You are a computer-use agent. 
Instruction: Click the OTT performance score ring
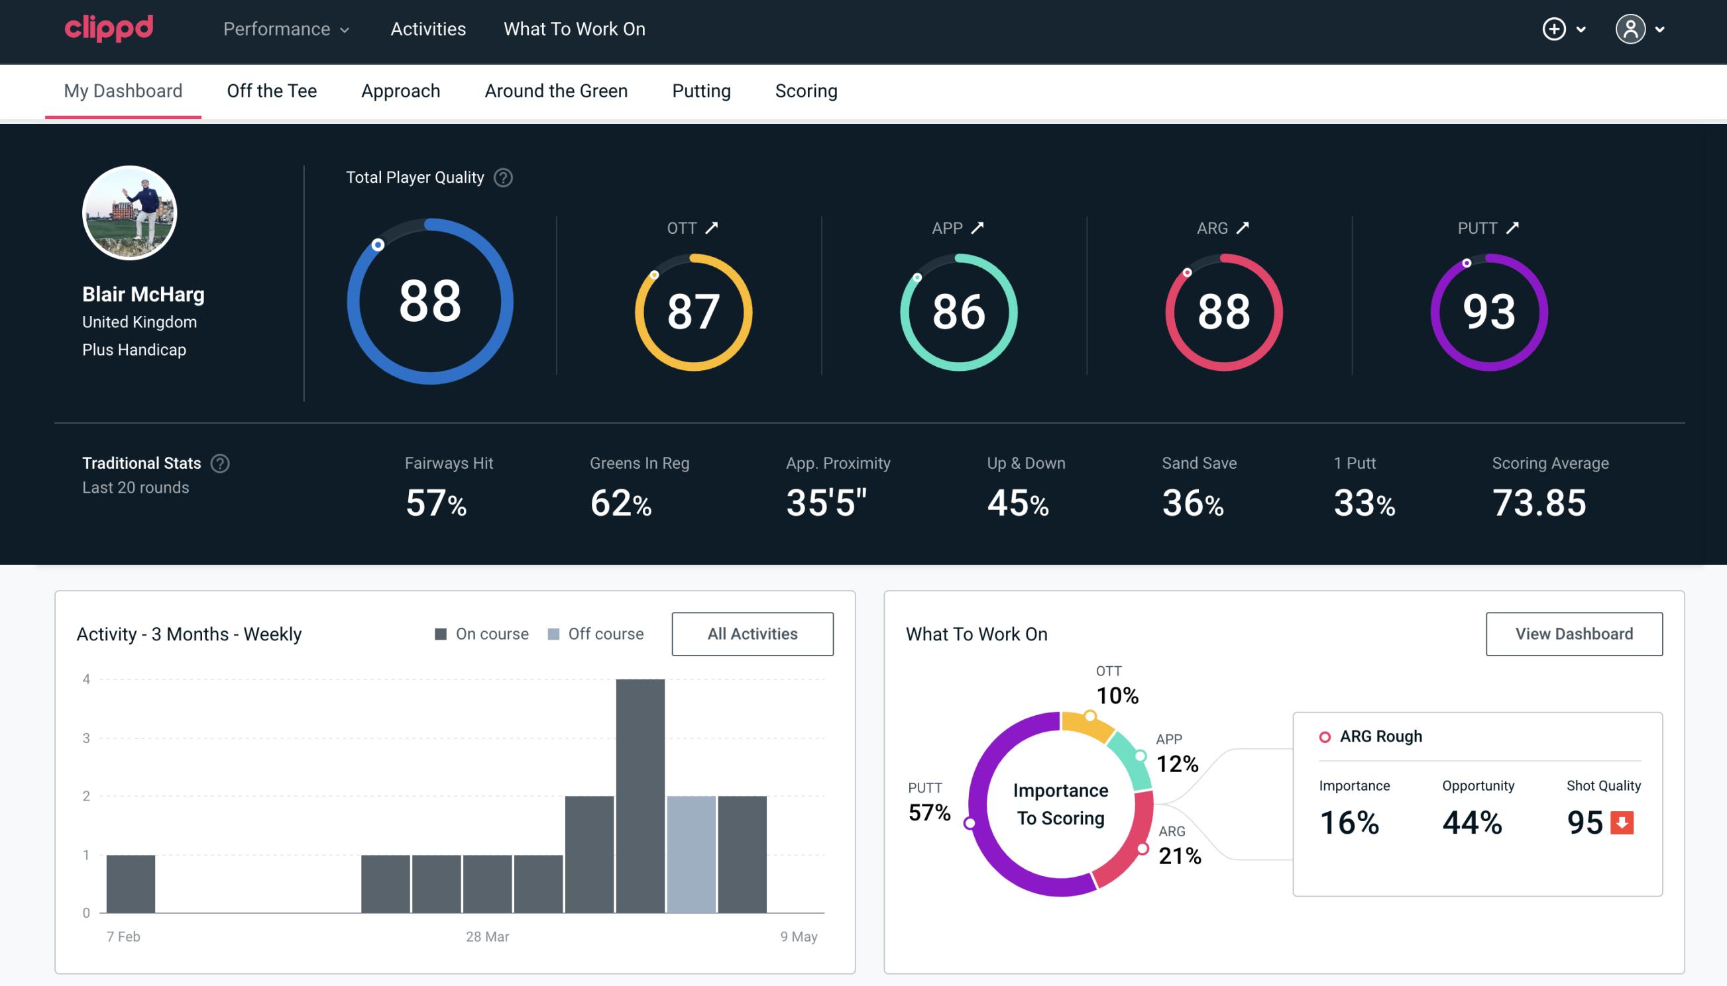[x=691, y=311]
